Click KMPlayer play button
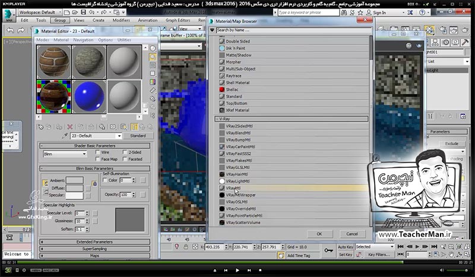 (x=237, y=270)
